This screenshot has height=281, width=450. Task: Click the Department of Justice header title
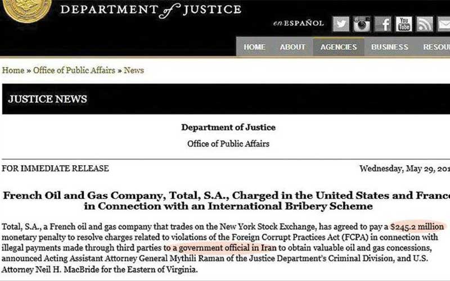tap(150, 10)
